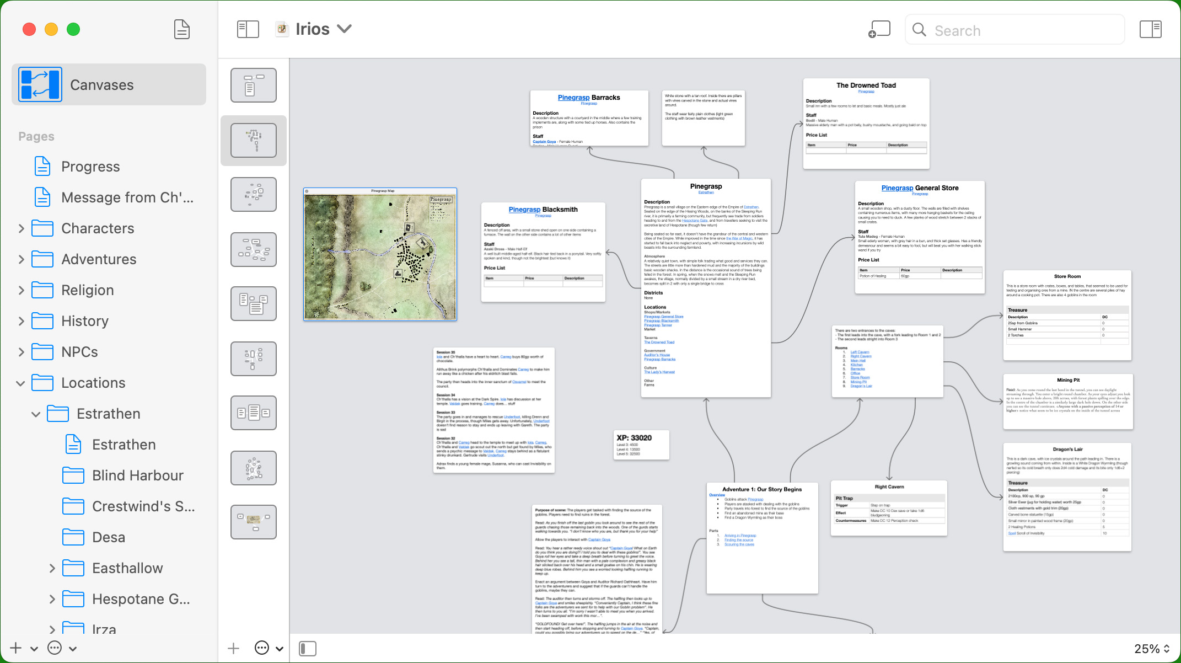This screenshot has width=1181, height=663.
Task: Open the Irios project dropdown
Action: coord(344,29)
